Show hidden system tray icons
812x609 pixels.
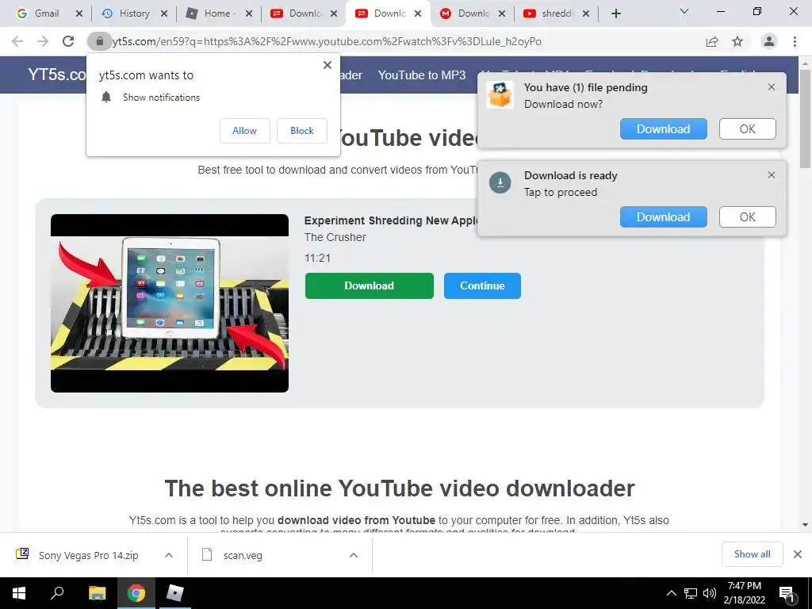click(x=671, y=593)
